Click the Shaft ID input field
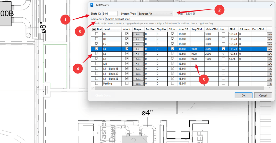 pos(110,14)
